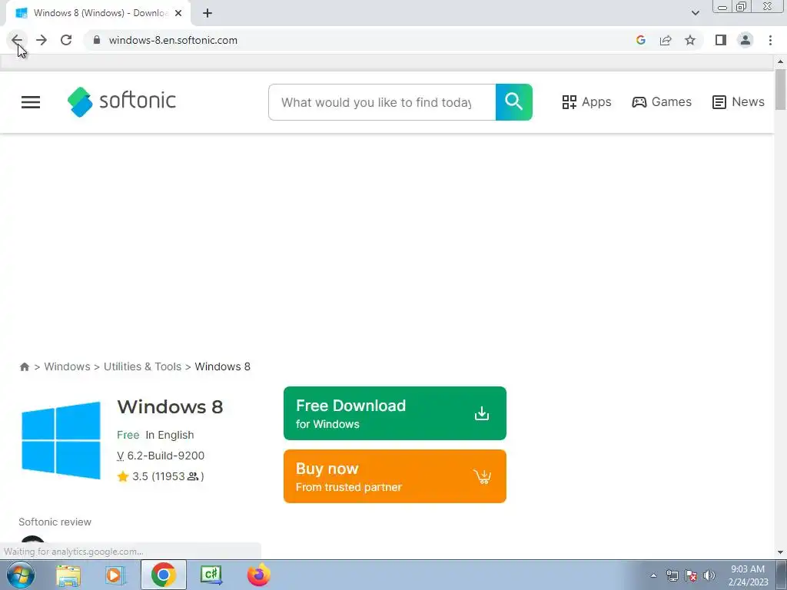Open Windows Media Player from taskbar
This screenshot has height=590, width=787.
coord(115,575)
